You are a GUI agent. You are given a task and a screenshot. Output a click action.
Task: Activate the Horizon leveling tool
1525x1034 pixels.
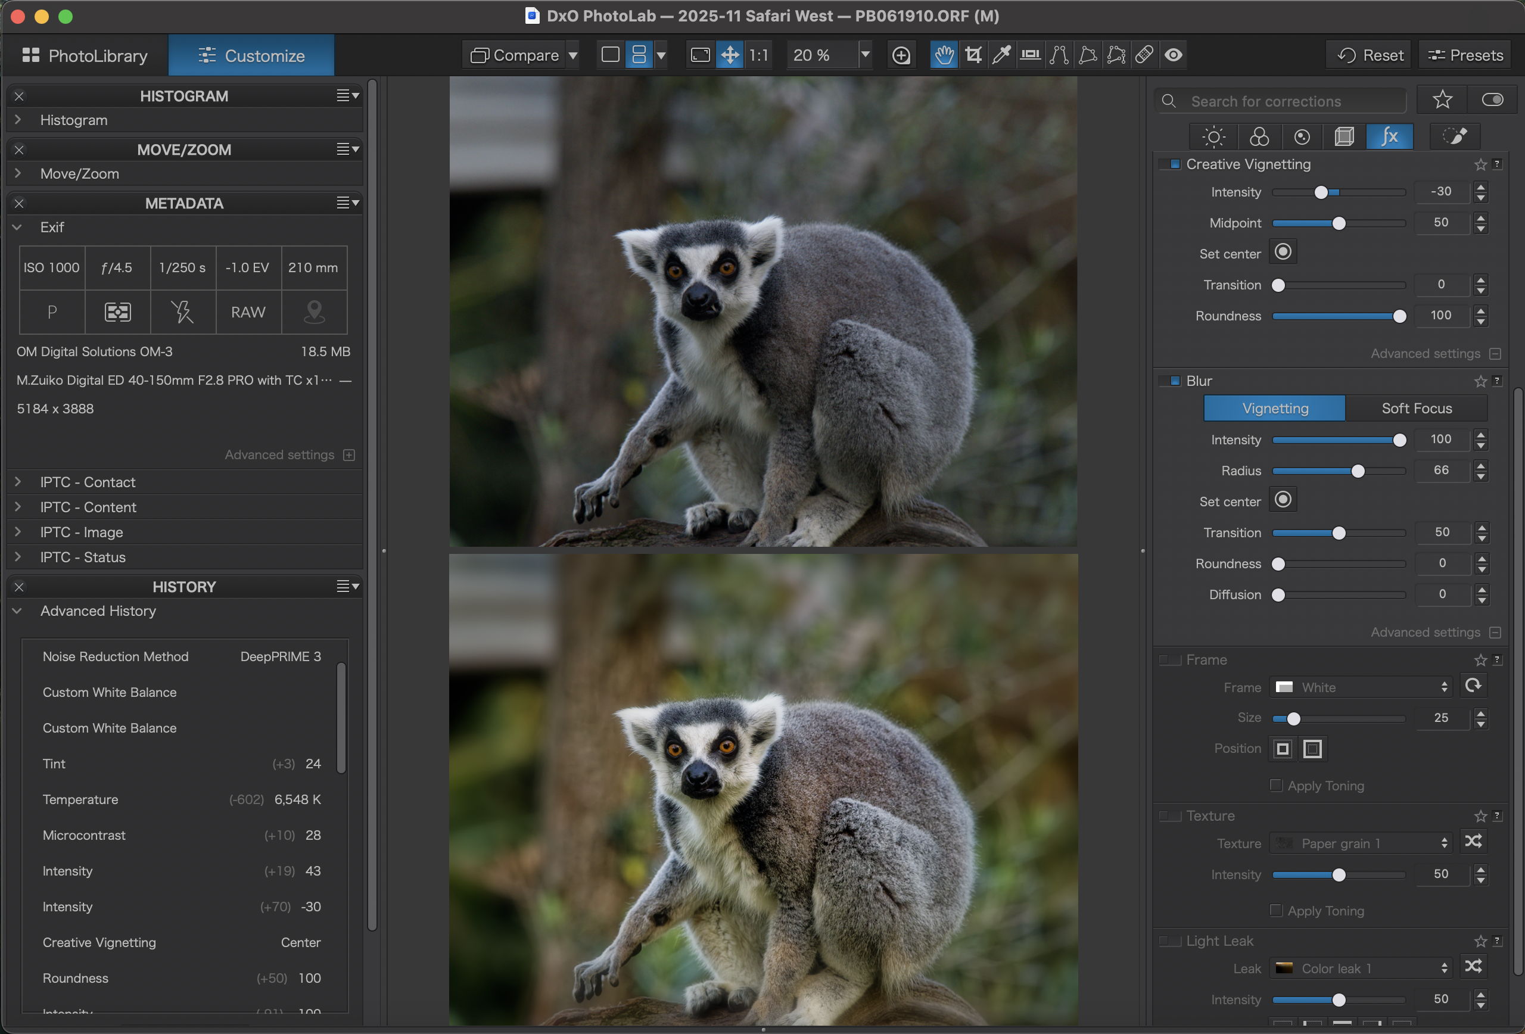(x=1030, y=55)
